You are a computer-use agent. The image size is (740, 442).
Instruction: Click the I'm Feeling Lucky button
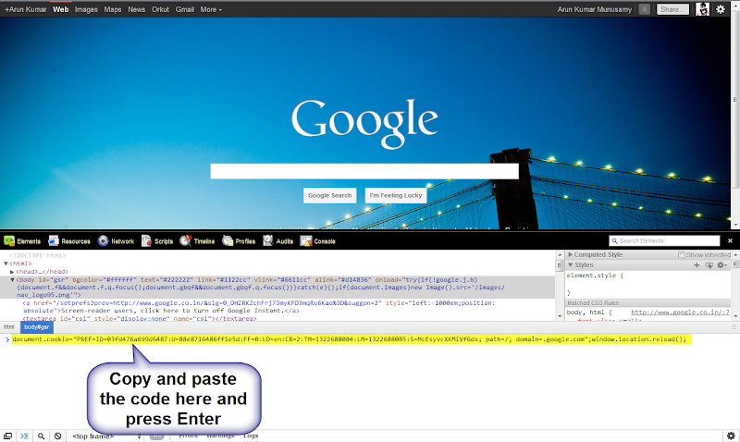(x=396, y=195)
